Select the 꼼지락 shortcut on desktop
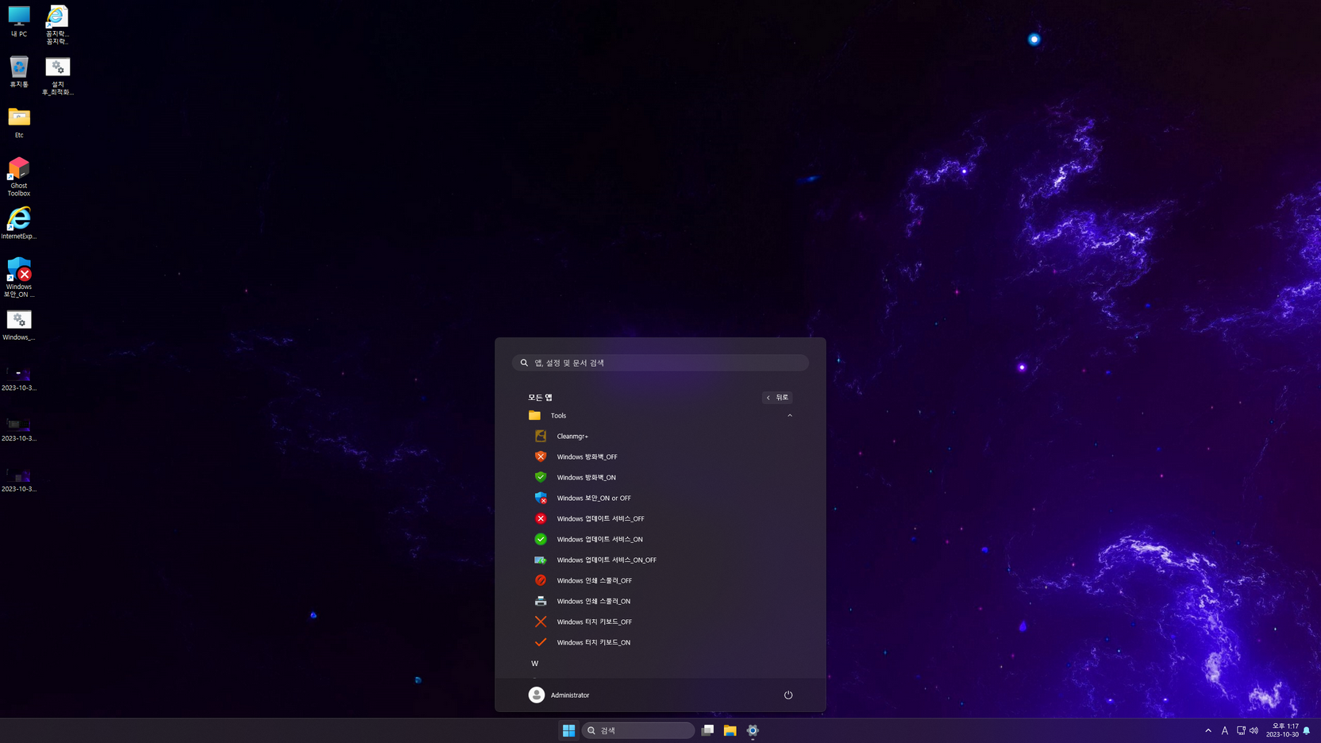1321x743 pixels. pyautogui.click(x=57, y=25)
